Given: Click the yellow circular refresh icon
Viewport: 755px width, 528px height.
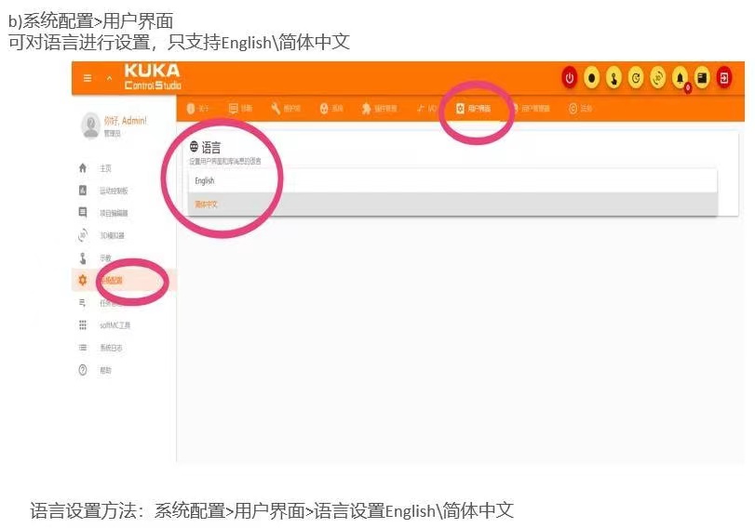Looking at the screenshot, I should pyautogui.click(x=636, y=78).
